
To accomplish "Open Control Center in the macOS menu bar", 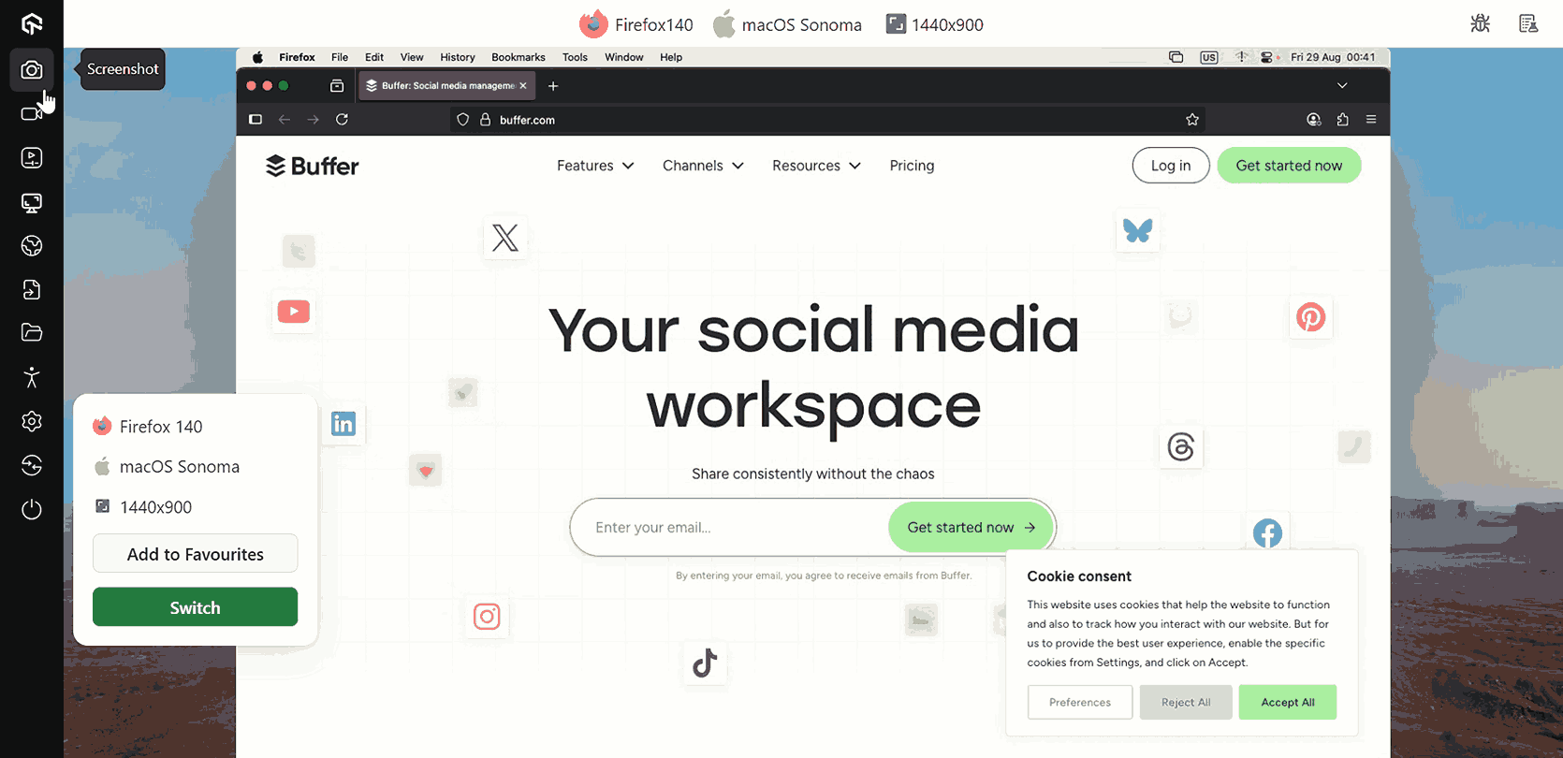I will [x=1266, y=57].
